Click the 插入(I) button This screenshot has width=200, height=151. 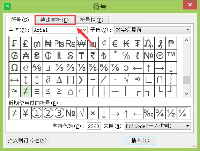coord(140,141)
